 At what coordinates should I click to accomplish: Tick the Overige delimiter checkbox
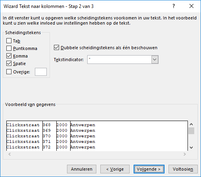click(9, 72)
